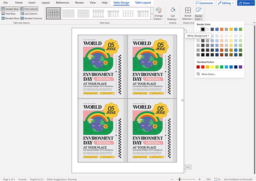Switch to the Home tab

click(x=19, y=3)
